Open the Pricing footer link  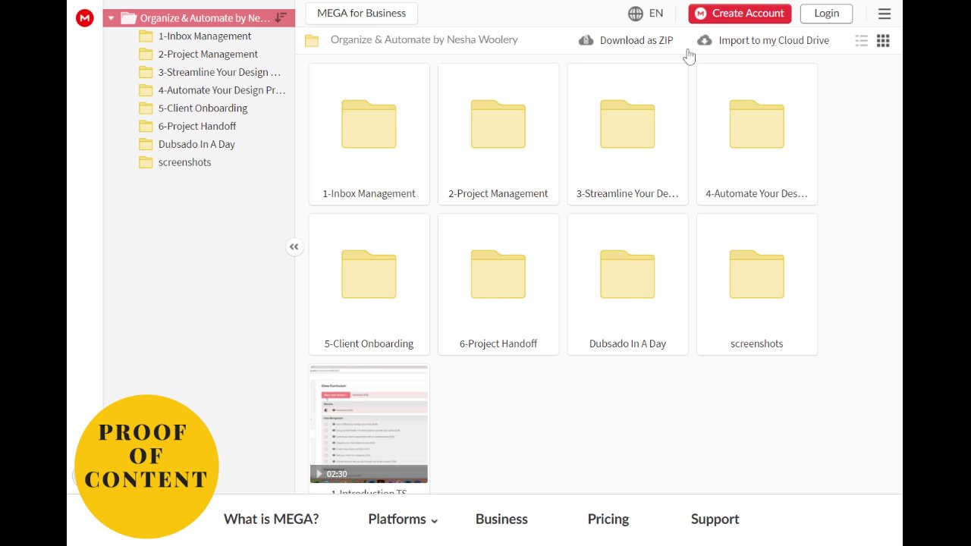(x=608, y=519)
